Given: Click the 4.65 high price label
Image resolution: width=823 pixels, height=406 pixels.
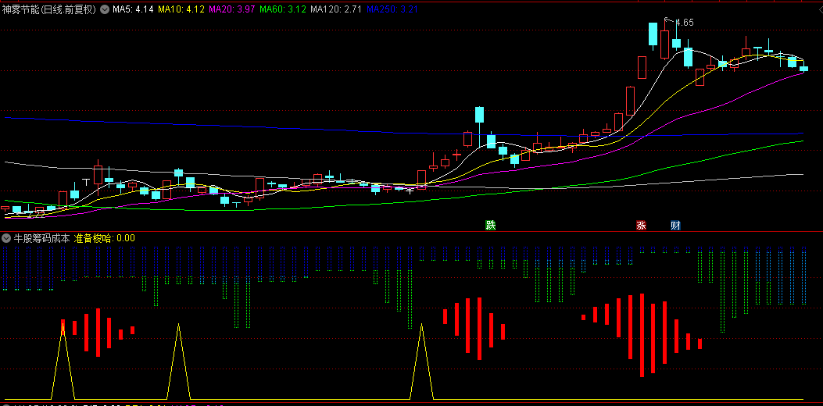Looking at the screenshot, I should (x=685, y=23).
